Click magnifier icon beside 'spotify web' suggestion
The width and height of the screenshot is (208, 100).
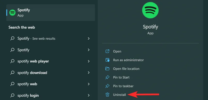point(12,84)
